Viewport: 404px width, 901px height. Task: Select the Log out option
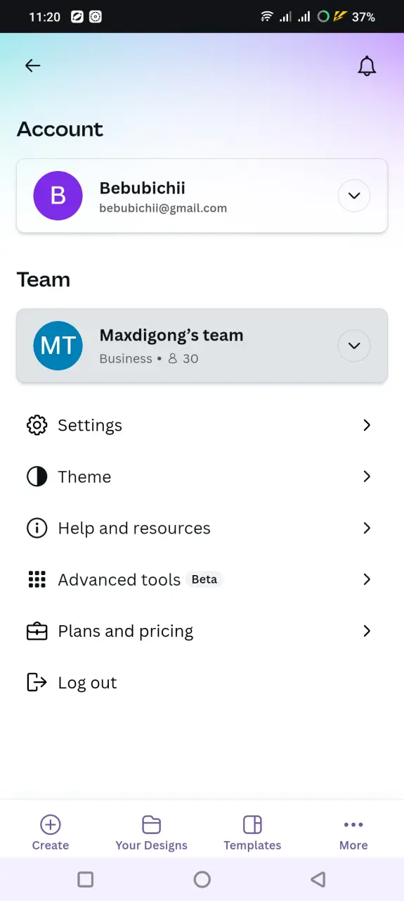click(x=87, y=683)
